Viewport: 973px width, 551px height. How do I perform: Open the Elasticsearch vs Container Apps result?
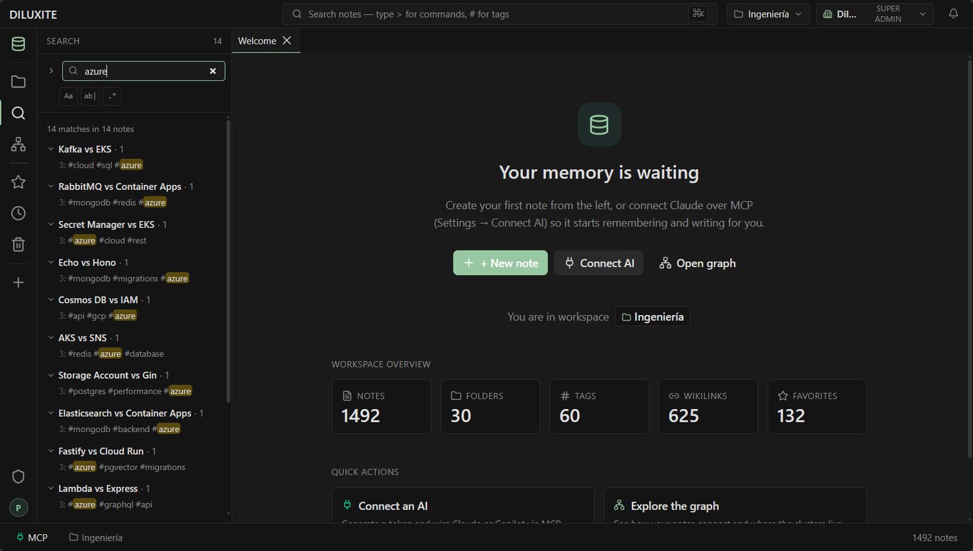click(125, 413)
